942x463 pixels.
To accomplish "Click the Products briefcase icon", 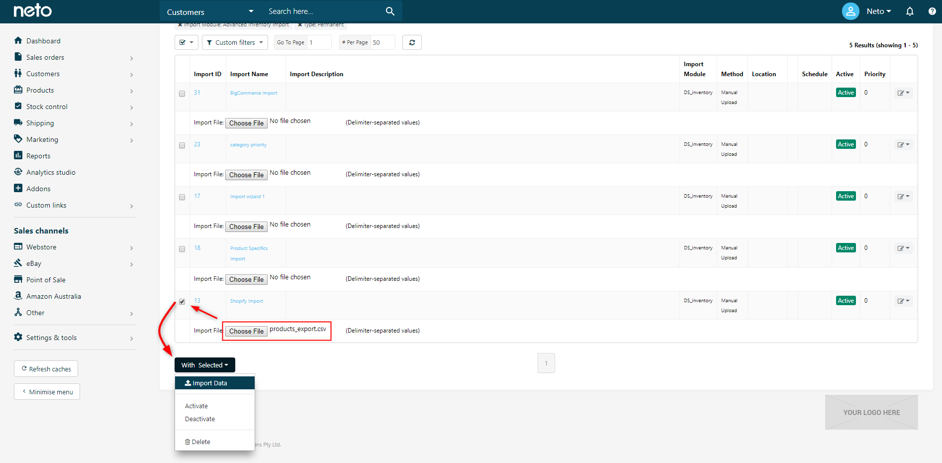I will point(18,90).
